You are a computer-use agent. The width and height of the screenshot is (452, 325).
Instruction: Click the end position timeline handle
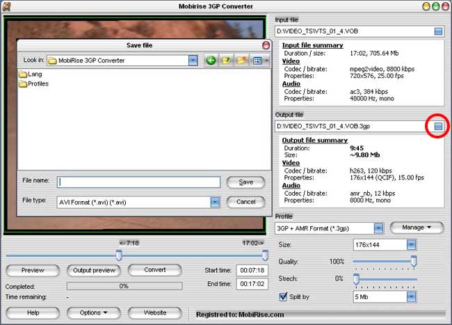point(265,255)
